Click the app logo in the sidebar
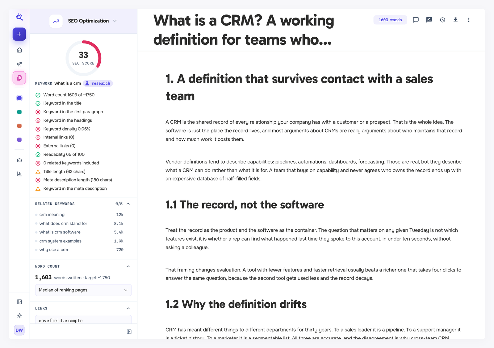Image resolution: width=494 pixels, height=348 pixels. pos(19,17)
